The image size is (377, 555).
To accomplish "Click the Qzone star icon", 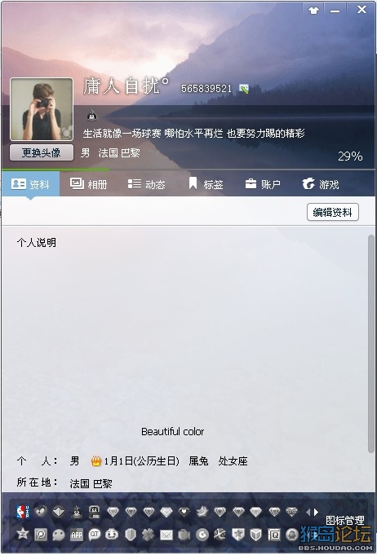I will click(23, 534).
